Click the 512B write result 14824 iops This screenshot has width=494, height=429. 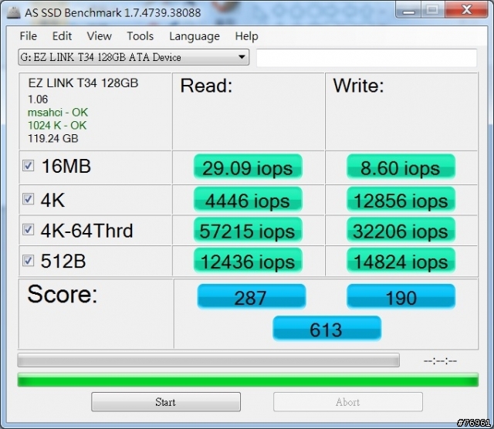(401, 261)
